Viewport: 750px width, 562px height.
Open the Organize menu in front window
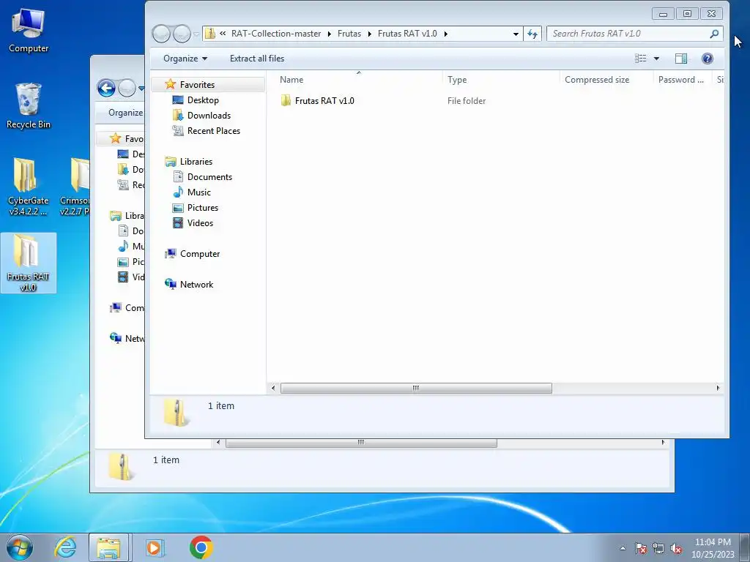point(185,59)
